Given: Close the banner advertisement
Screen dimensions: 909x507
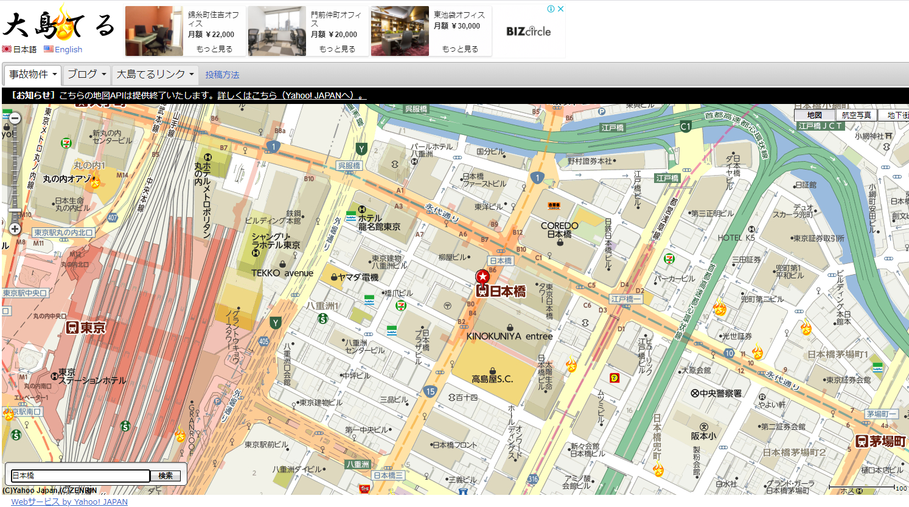Looking at the screenshot, I should pyautogui.click(x=561, y=9).
